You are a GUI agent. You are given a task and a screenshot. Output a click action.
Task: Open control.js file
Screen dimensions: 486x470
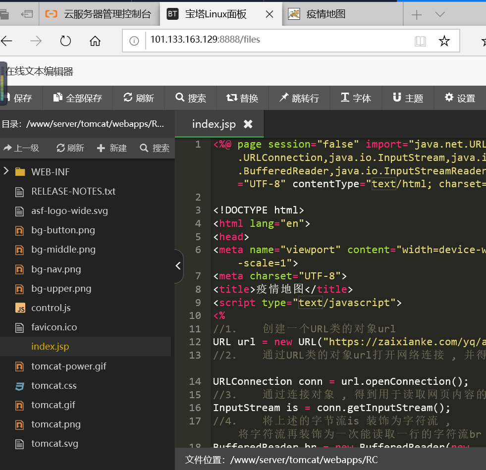[51, 308]
